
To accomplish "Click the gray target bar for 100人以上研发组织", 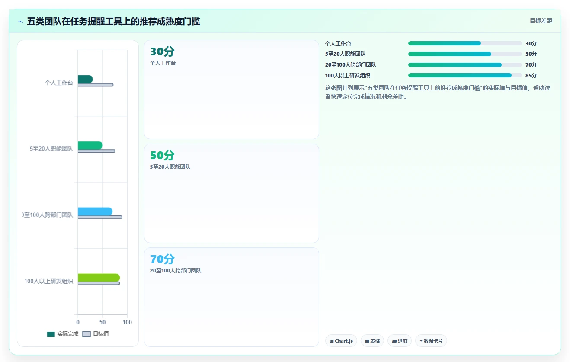I will [99, 283].
